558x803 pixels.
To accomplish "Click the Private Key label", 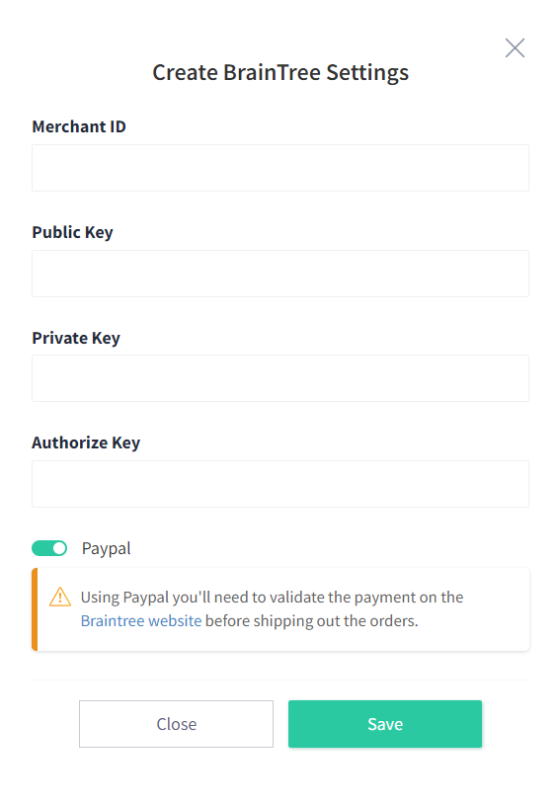I will (x=76, y=338).
